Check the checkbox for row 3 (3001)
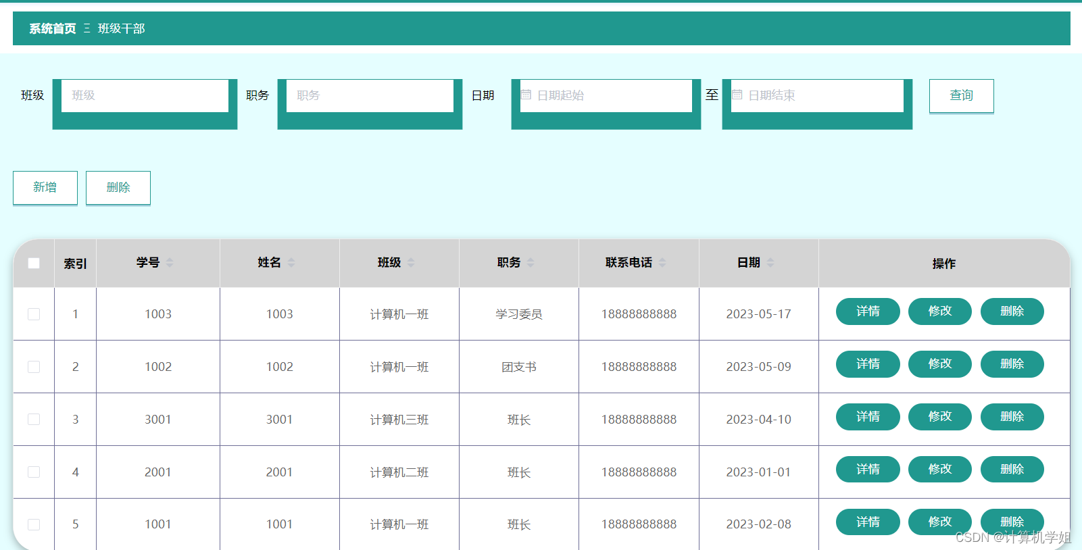Screen dimensions: 1082x550 pyautogui.click(x=34, y=420)
